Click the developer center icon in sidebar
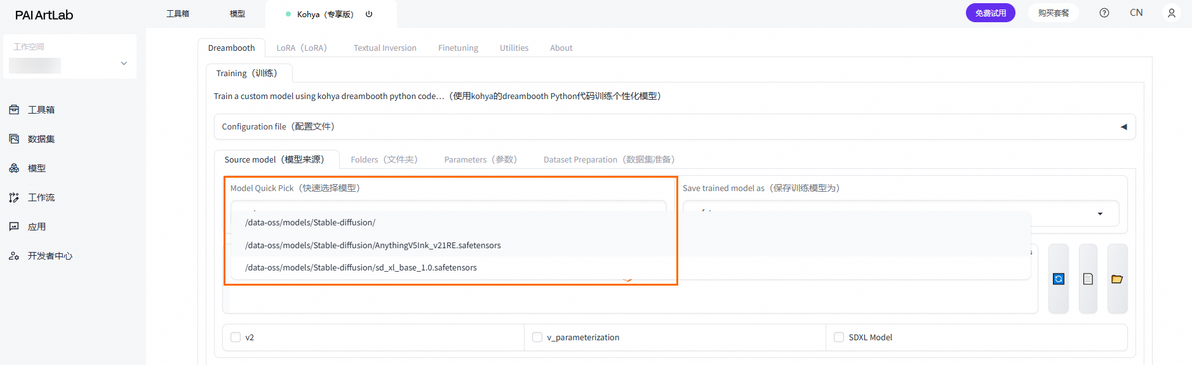 (14, 256)
